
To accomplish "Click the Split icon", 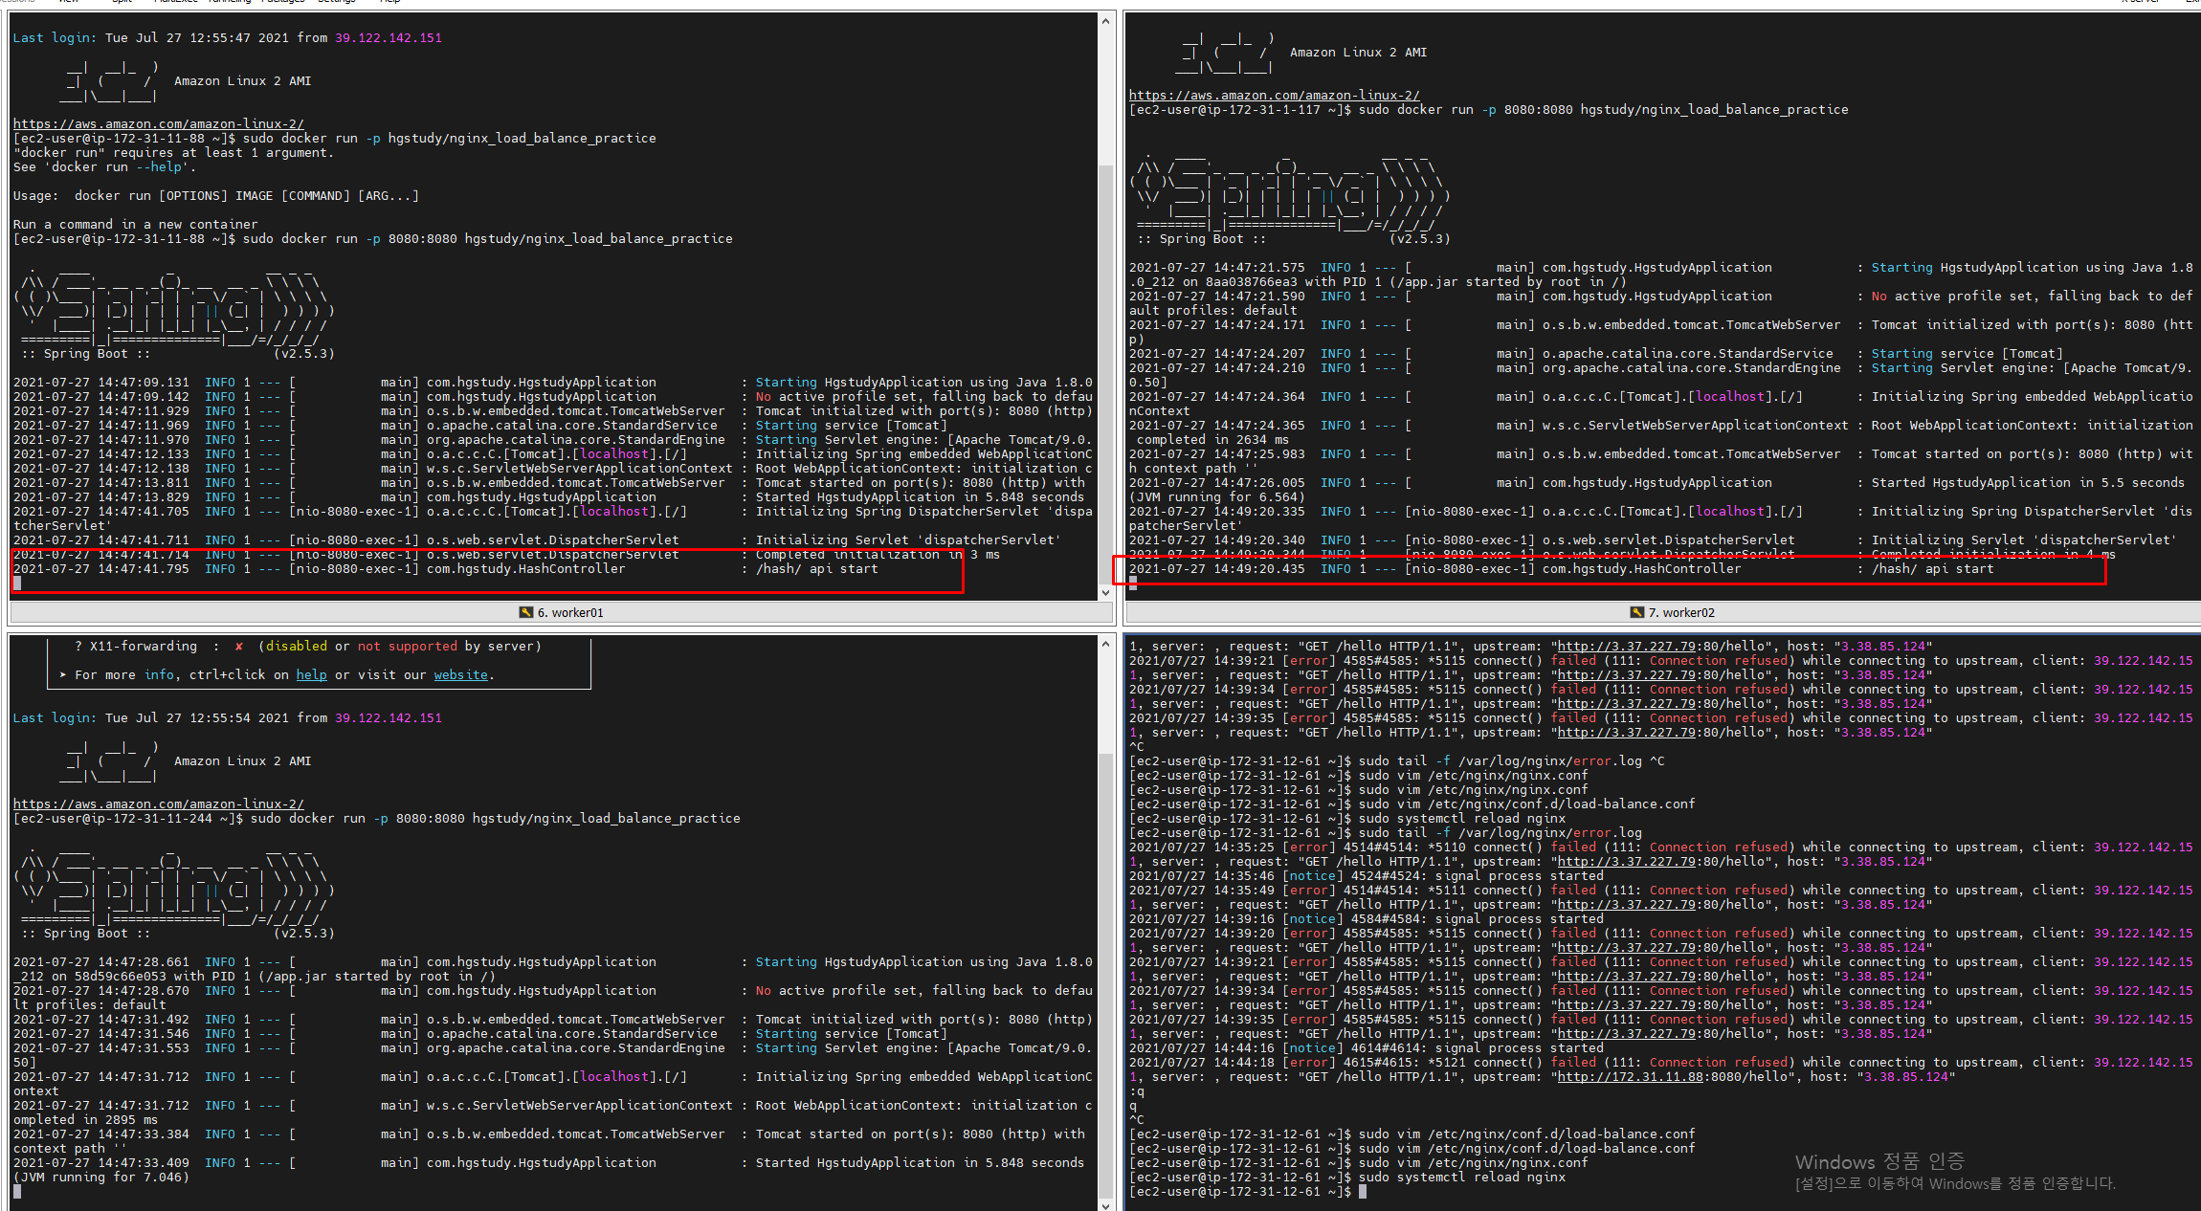I will pyautogui.click(x=121, y=3).
